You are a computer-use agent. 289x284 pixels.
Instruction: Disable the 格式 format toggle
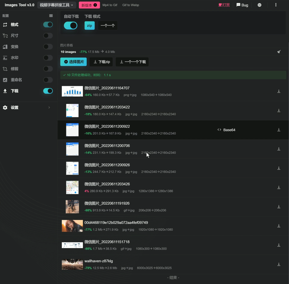pos(48,25)
